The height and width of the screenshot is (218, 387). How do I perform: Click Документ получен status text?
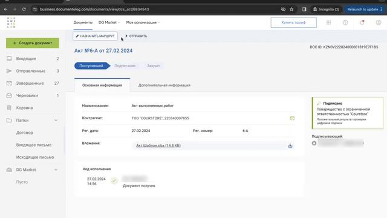coord(139,186)
